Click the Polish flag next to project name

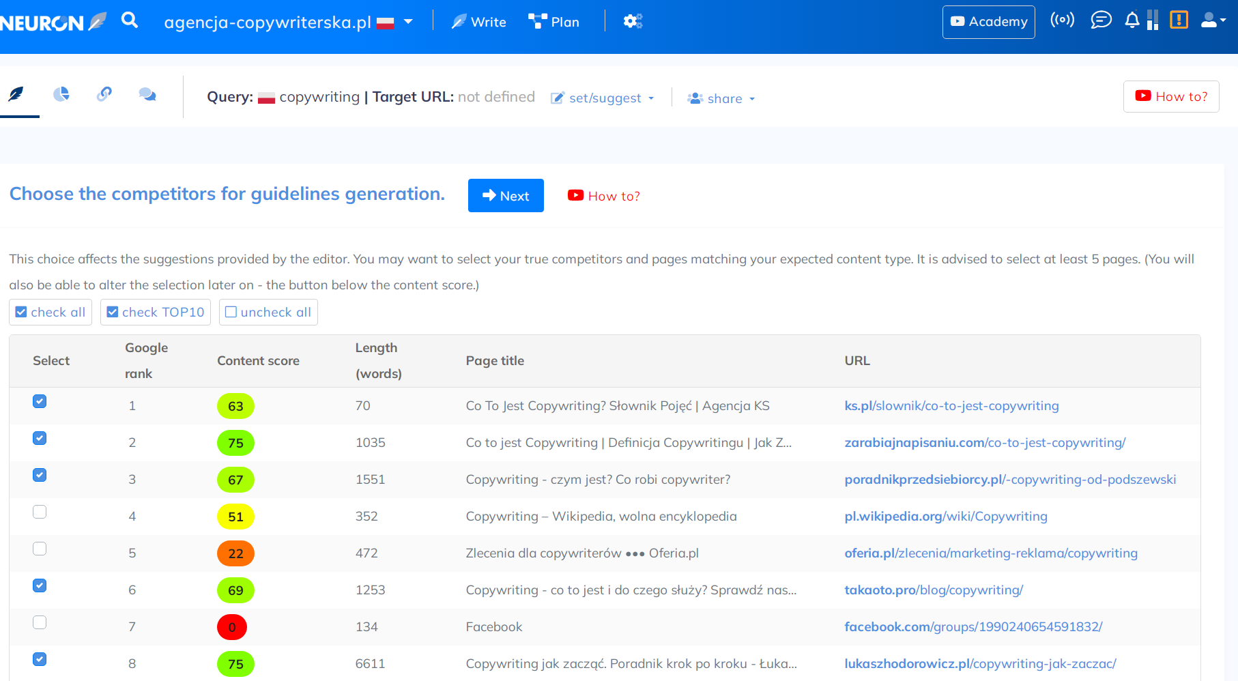coord(386,23)
